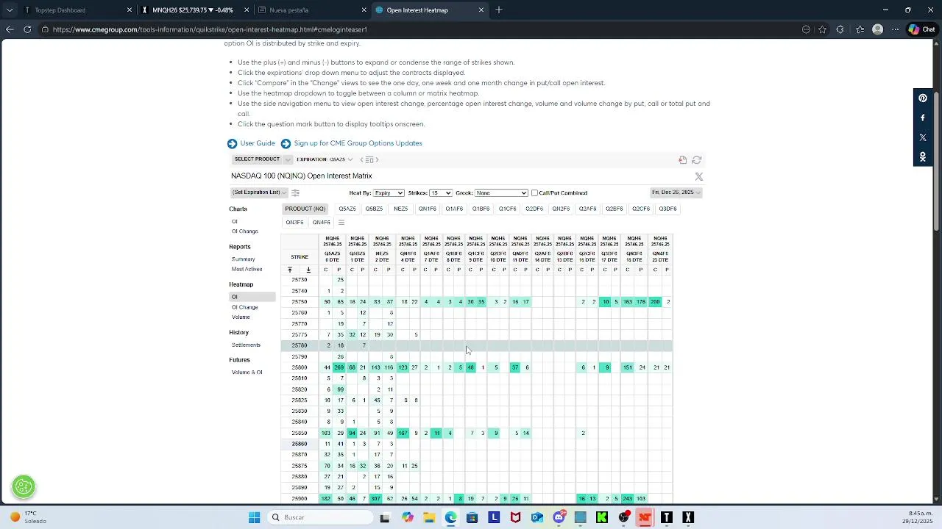Open browser extensions puzzle icon
942x529 pixels.
[841, 29]
